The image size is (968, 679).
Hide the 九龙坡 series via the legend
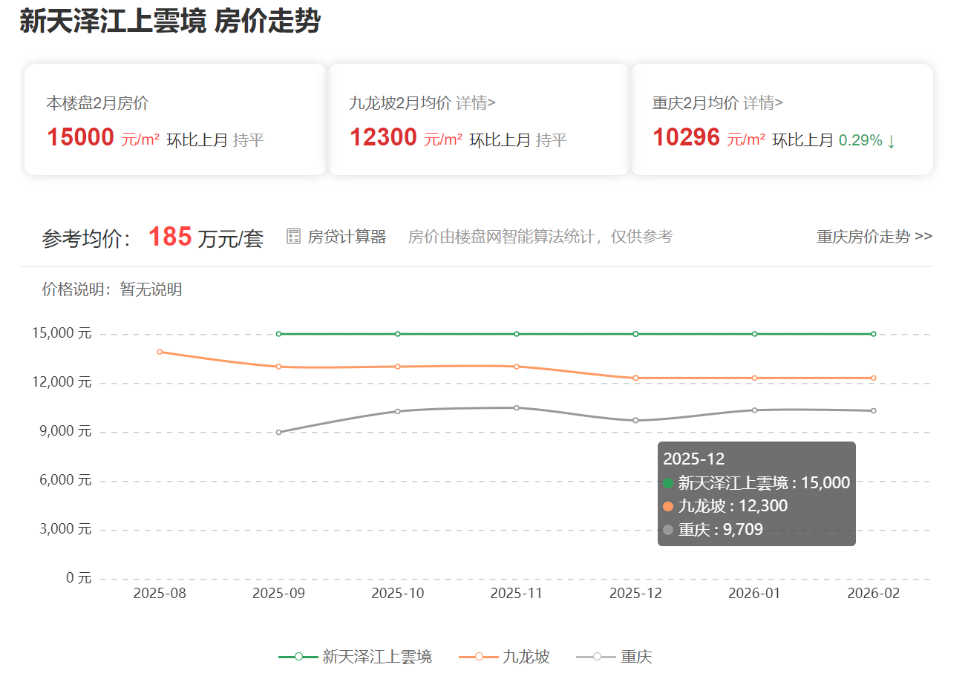click(x=505, y=657)
